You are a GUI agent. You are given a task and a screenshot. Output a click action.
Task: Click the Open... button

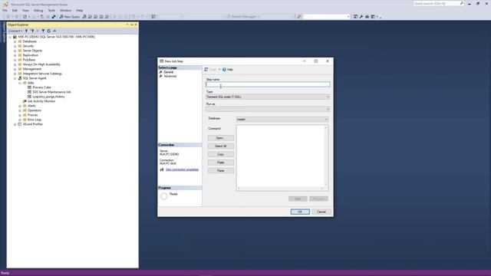[220, 138]
